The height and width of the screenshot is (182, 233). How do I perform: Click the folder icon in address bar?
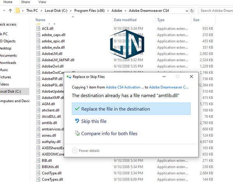click(x=18, y=10)
